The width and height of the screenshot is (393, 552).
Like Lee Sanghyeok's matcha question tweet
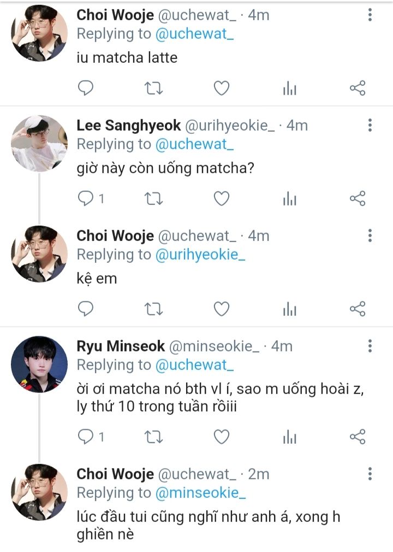click(x=221, y=199)
